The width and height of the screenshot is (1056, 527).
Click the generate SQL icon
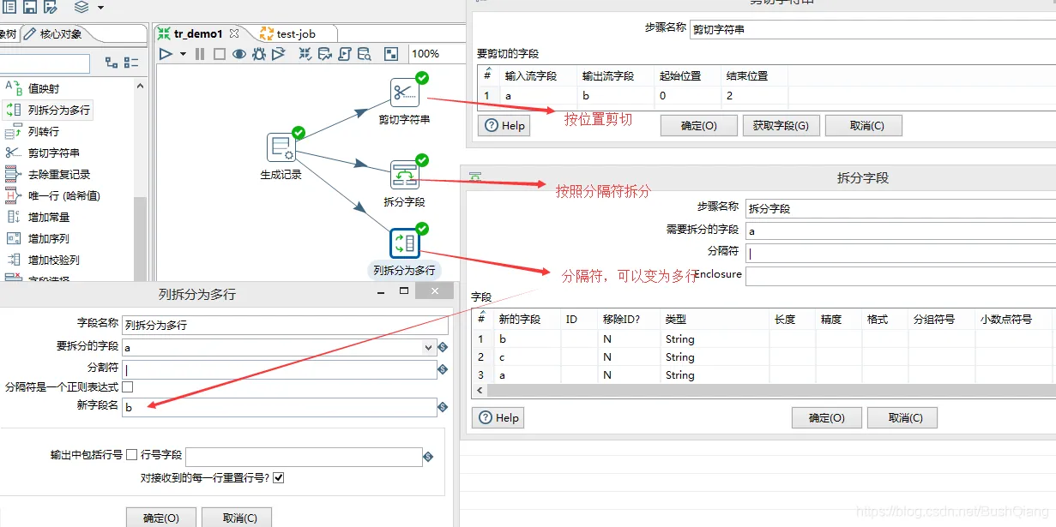345,54
